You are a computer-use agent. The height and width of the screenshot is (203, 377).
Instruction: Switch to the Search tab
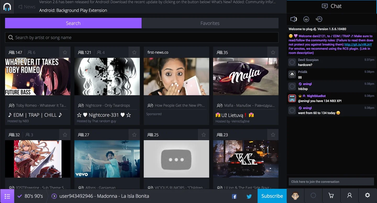coord(73,23)
